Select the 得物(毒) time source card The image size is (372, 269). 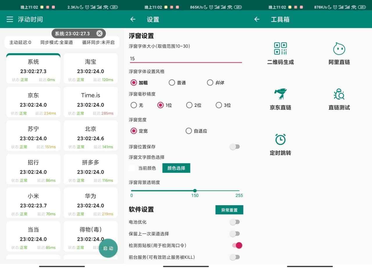[90, 236]
